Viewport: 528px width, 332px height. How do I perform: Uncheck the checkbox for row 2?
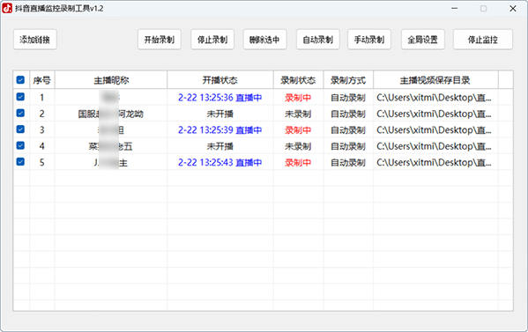point(20,113)
